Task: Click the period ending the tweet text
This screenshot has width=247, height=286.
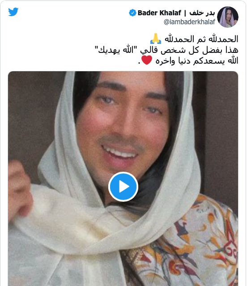Action: [x=139, y=63]
